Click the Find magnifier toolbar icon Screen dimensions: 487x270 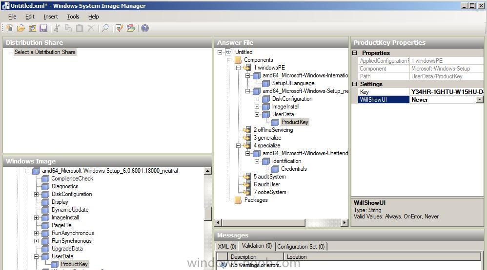click(105, 29)
